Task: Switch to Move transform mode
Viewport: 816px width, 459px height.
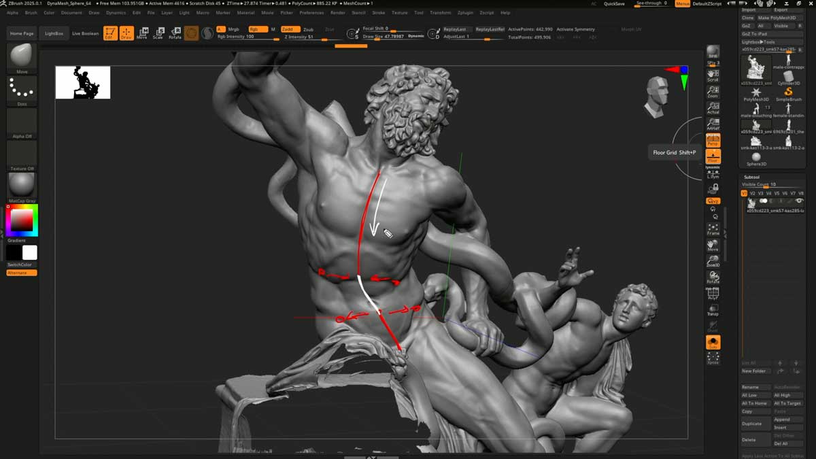Action: pyautogui.click(x=142, y=33)
